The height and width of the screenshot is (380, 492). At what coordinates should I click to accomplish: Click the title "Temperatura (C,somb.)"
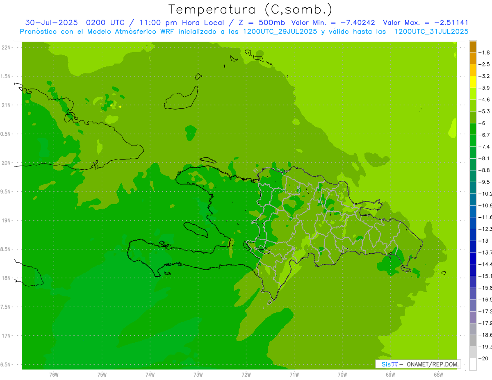(251, 9)
